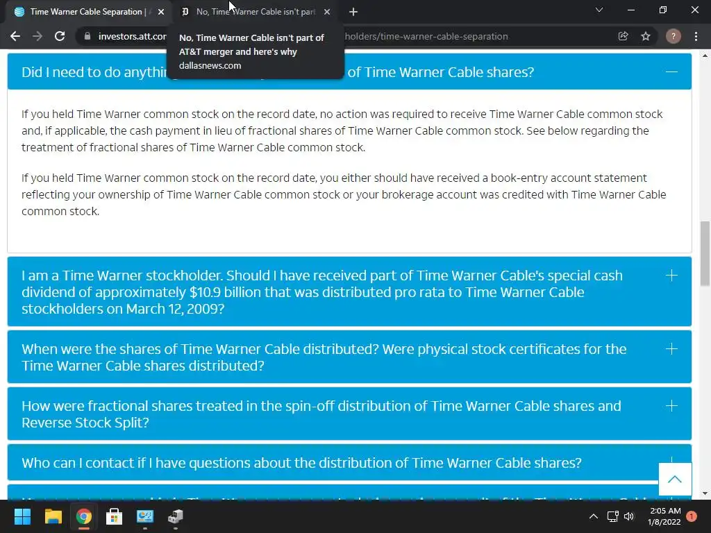This screenshot has width=711, height=533.
Task: Show hidden system tray icons
Action: (593, 516)
